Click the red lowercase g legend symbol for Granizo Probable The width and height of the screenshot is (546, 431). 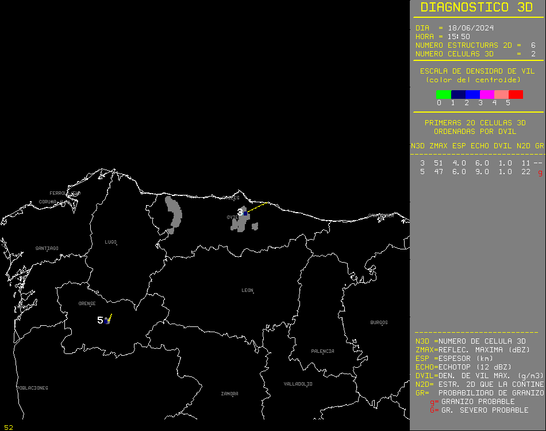pos(432,402)
